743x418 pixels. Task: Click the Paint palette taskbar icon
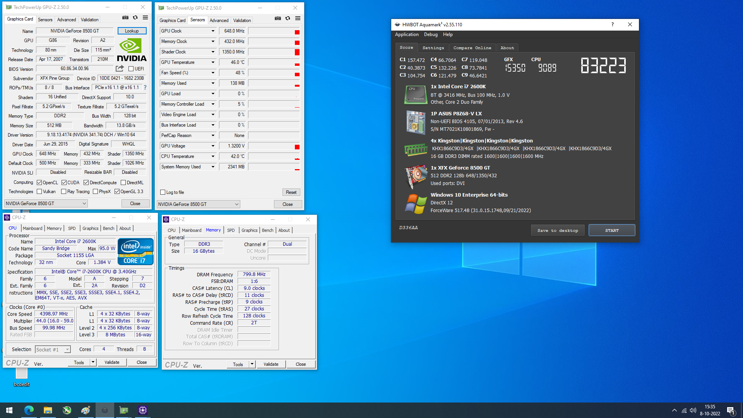[x=86, y=410]
